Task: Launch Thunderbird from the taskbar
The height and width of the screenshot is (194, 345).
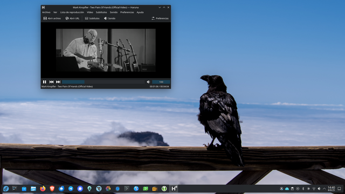Action: tap(61, 189)
